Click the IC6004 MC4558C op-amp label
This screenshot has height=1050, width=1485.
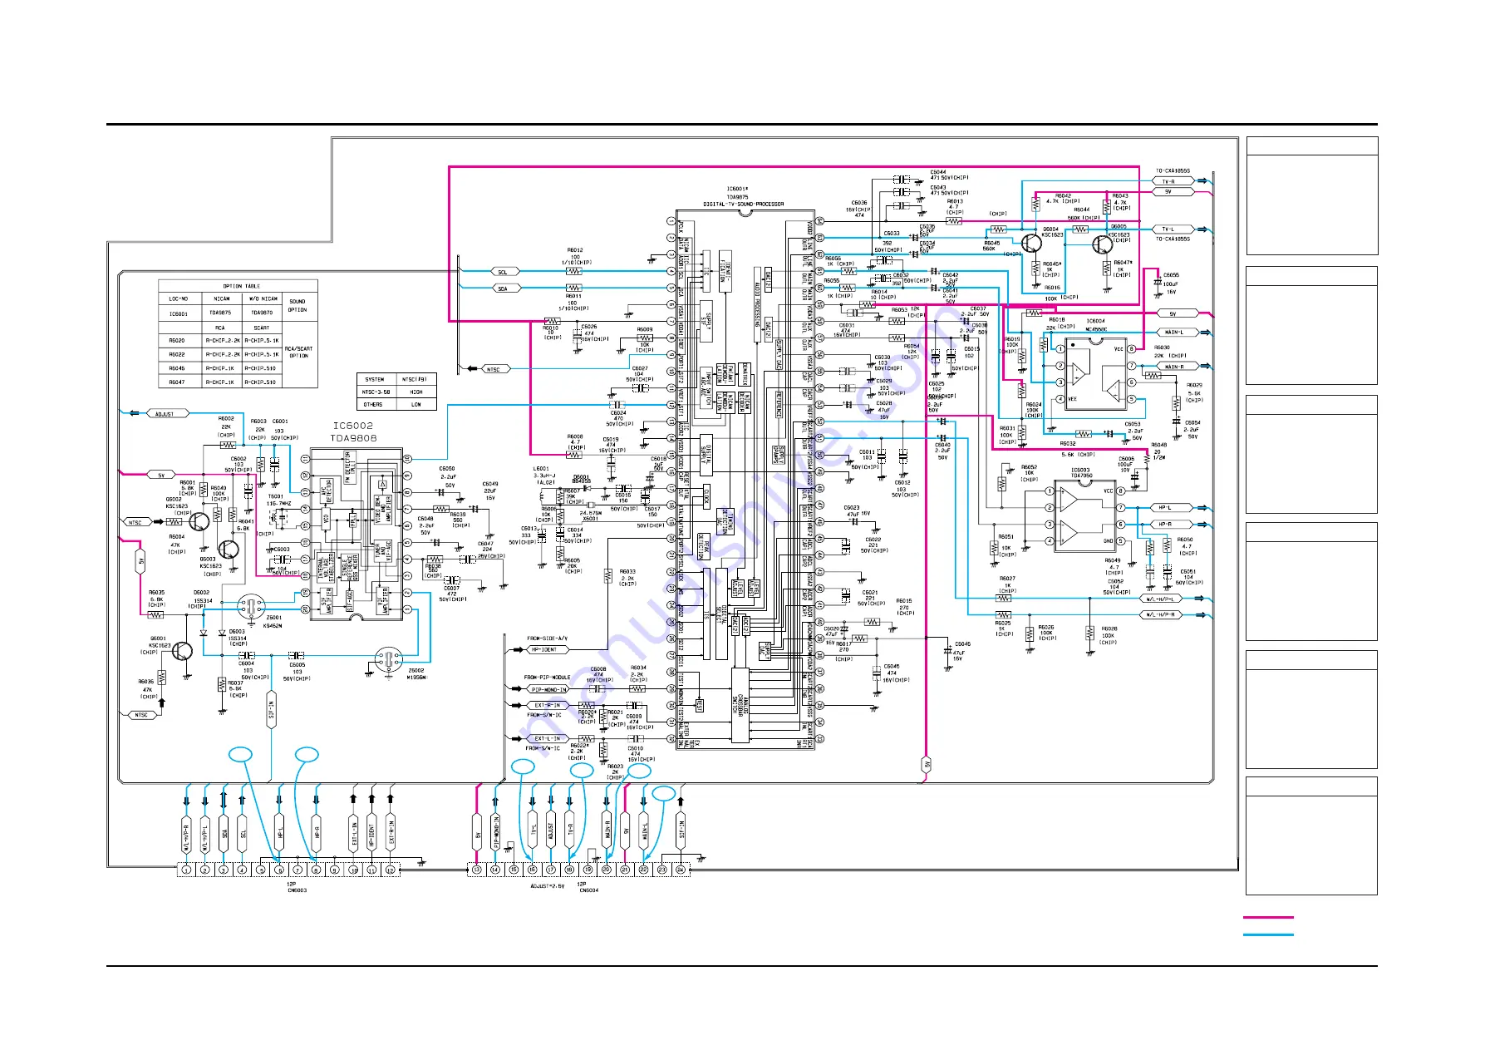pos(1096,324)
